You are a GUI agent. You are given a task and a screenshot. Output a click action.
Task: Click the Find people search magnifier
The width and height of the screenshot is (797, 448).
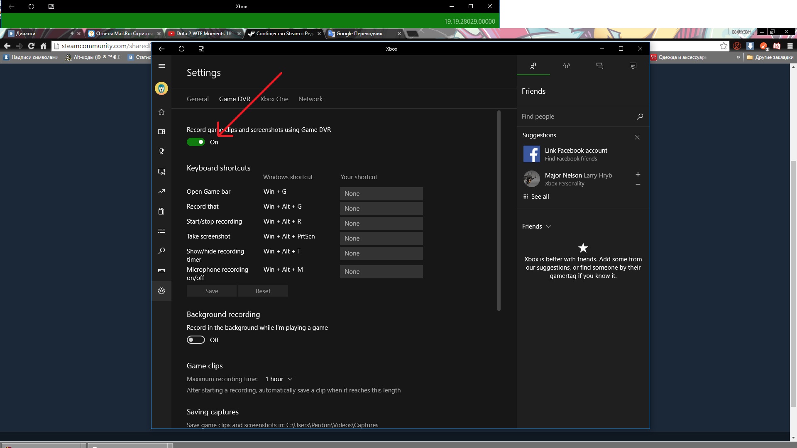click(x=640, y=117)
